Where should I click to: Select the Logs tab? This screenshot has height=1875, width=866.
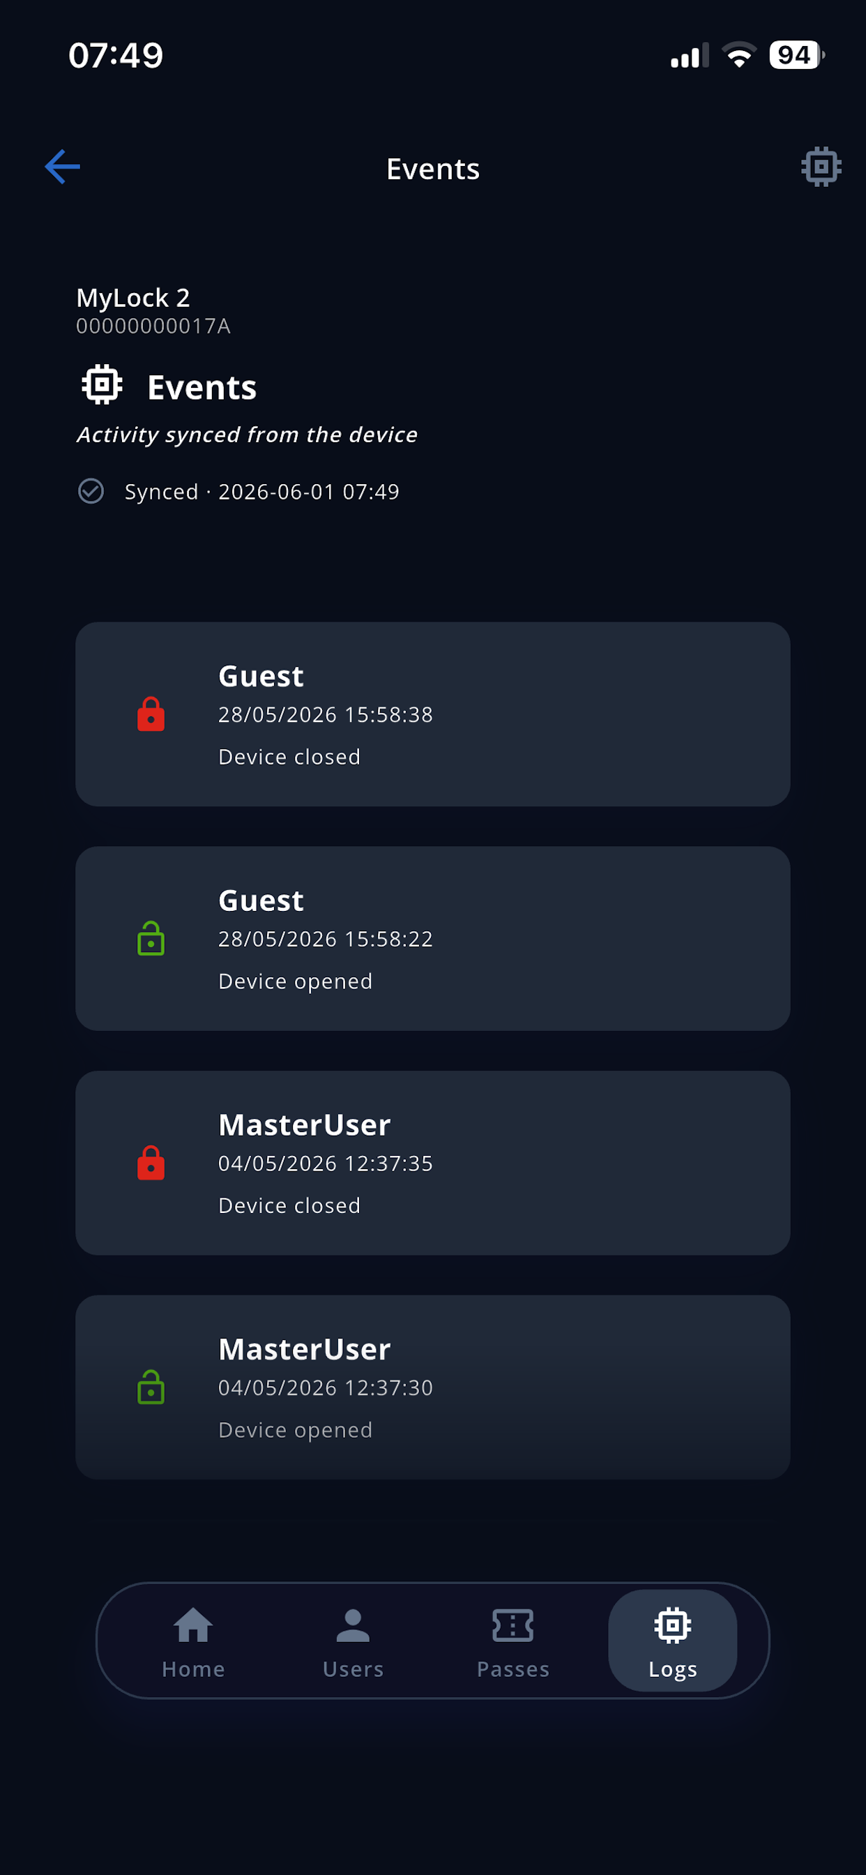672,1641
